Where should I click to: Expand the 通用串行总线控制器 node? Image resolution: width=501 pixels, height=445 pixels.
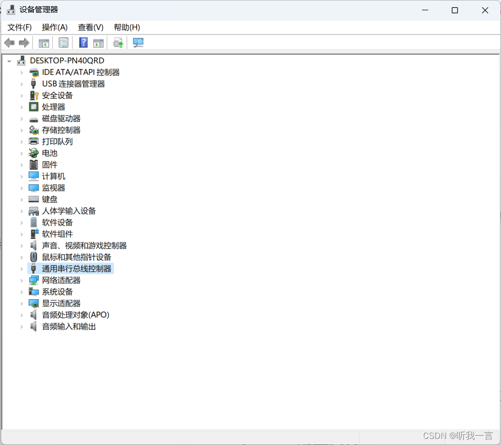(22, 269)
